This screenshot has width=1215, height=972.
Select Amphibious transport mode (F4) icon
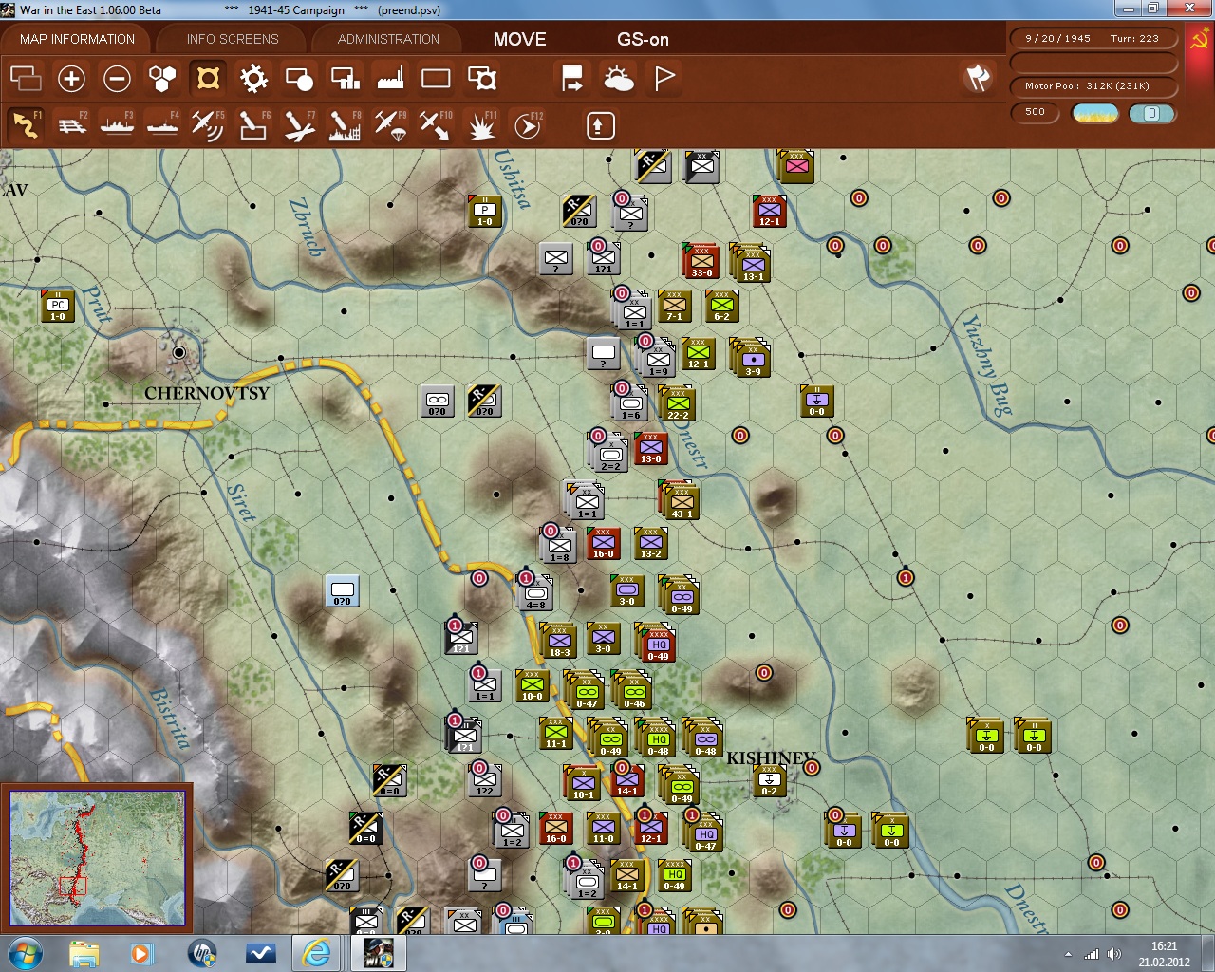(x=163, y=125)
